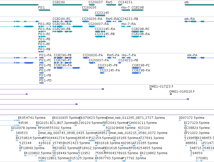This screenshot has height=162, width=214.
Task: Select the RnrS-PA protein label
Action: pos(113,55)
